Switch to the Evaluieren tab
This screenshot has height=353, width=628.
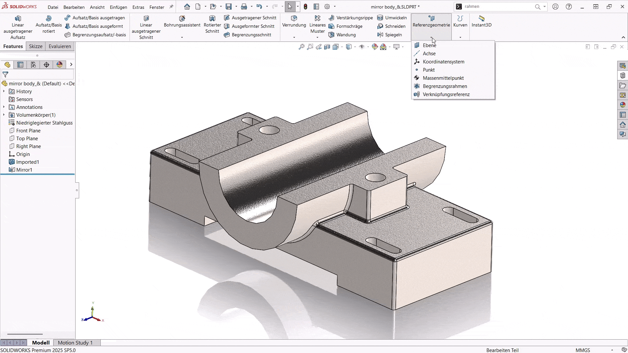(x=59, y=46)
